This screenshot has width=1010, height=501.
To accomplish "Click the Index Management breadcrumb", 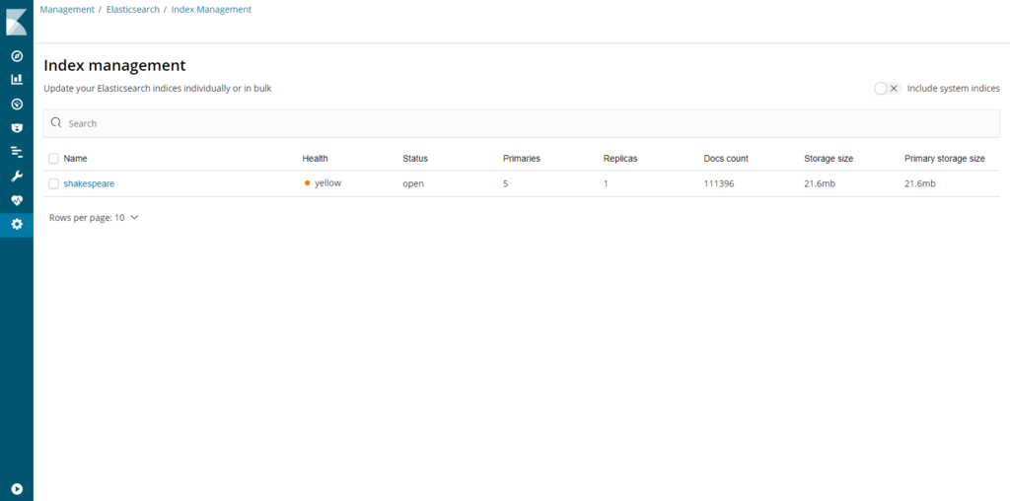I will tap(211, 10).
